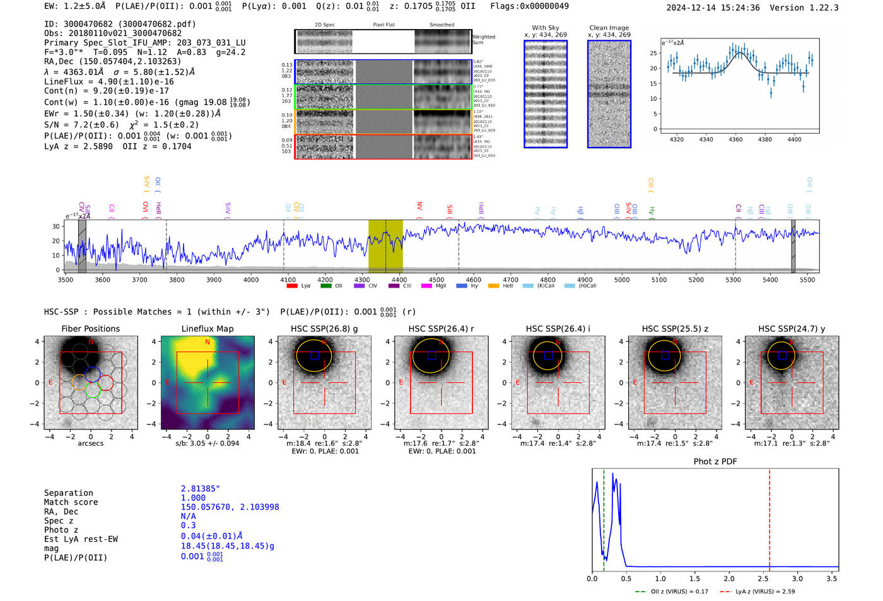Open the Lineflux Map image

pyautogui.click(x=208, y=382)
